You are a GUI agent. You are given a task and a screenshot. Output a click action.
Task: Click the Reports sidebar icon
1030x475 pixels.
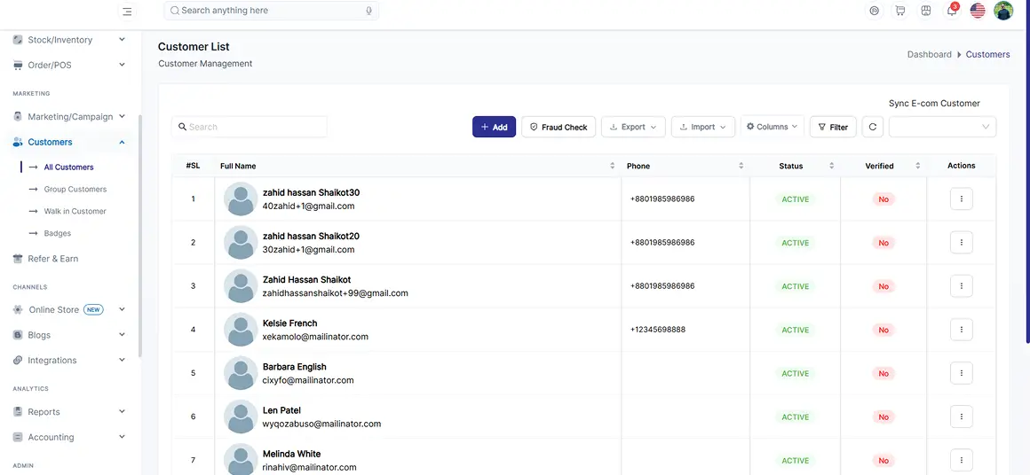click(x=18, y=412)
